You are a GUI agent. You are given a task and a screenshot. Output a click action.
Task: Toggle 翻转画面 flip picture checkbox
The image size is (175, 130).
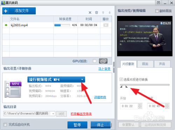tap(157, 11)
